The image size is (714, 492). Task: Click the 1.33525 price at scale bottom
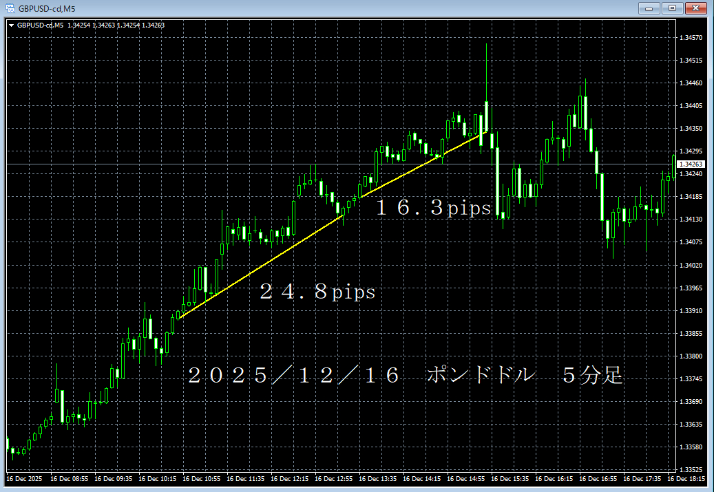[x=691, y=470]
